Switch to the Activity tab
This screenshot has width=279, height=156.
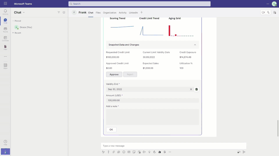click(123, 13)
